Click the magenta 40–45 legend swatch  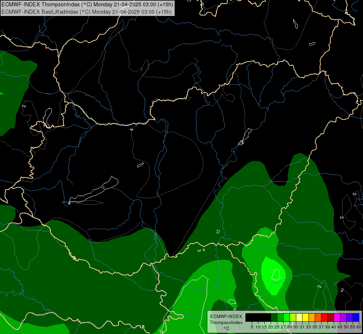[x=337, y=317]
